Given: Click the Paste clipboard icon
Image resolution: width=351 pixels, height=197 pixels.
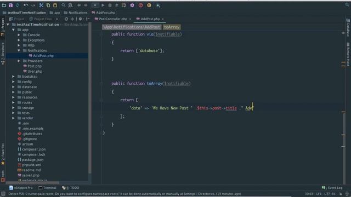Looking at the screenshot, I should click(55, 5).
